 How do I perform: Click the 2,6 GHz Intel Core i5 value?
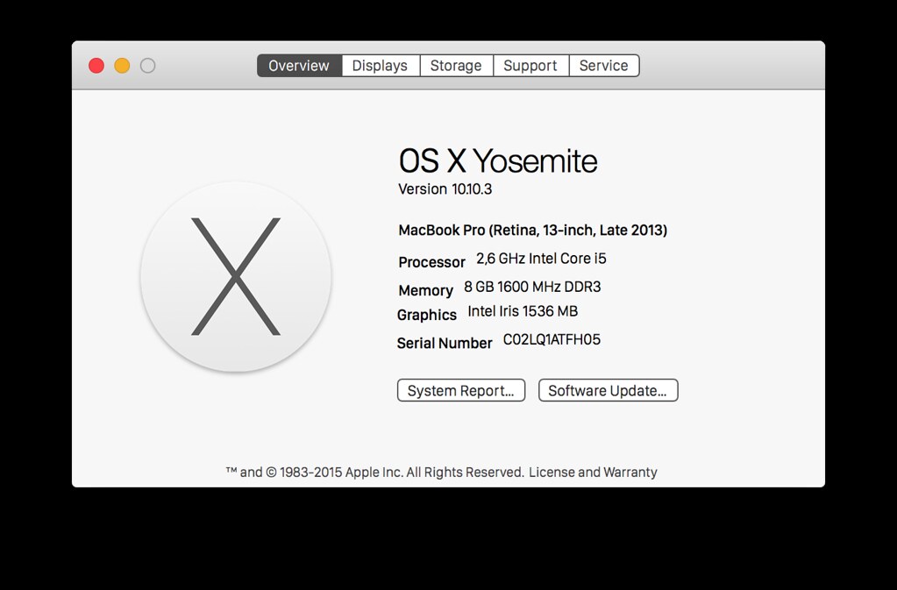point(541,259)
